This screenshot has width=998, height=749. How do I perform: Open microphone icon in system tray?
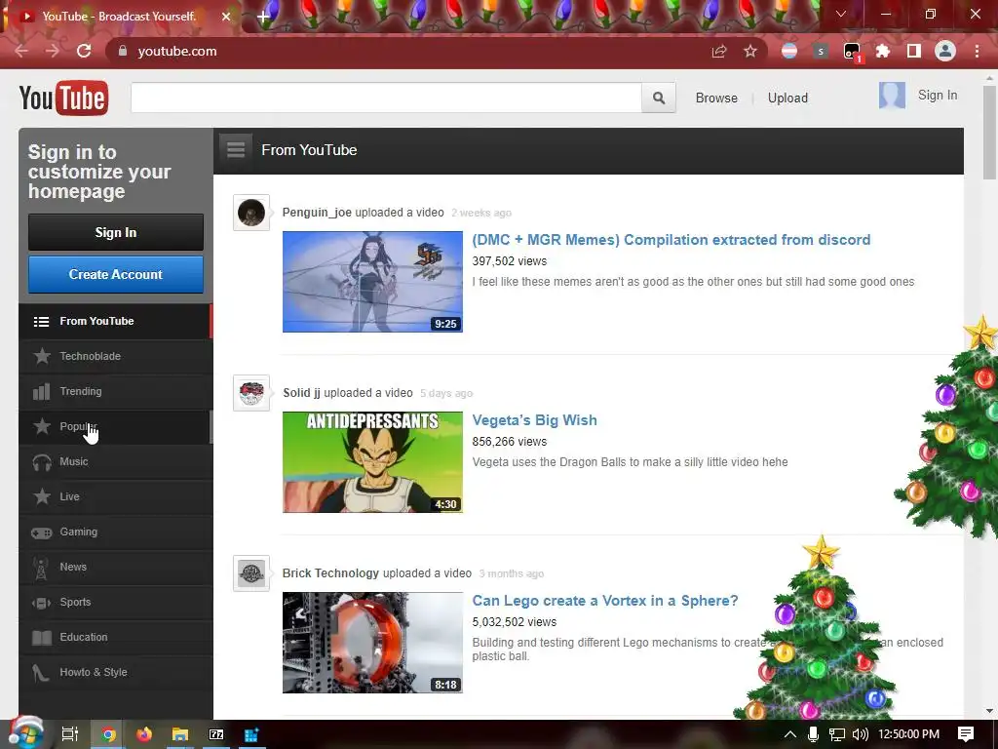click(813, 734)
